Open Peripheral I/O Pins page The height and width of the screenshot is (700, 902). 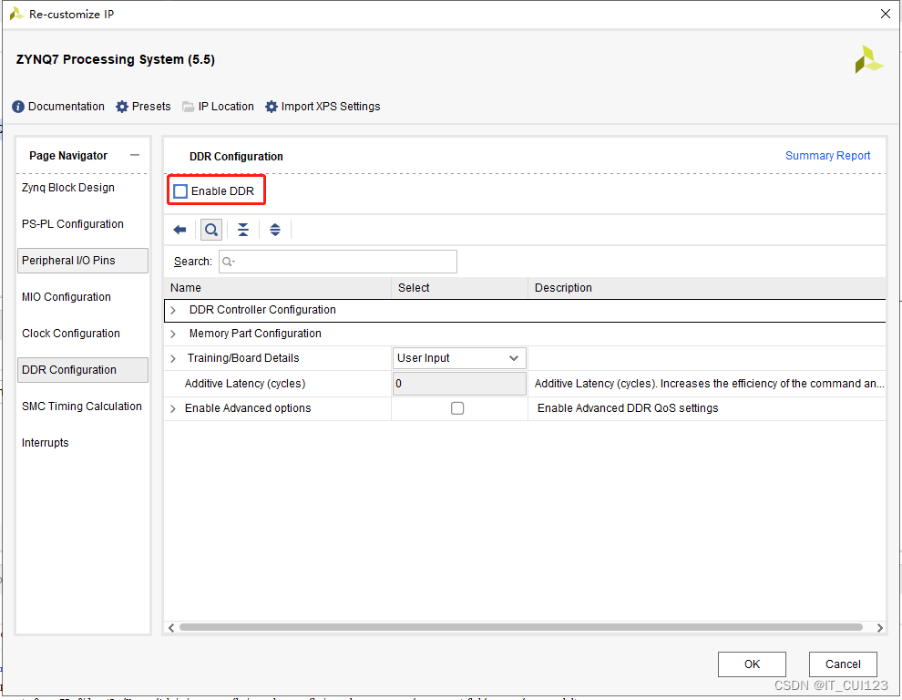point(83,260)
